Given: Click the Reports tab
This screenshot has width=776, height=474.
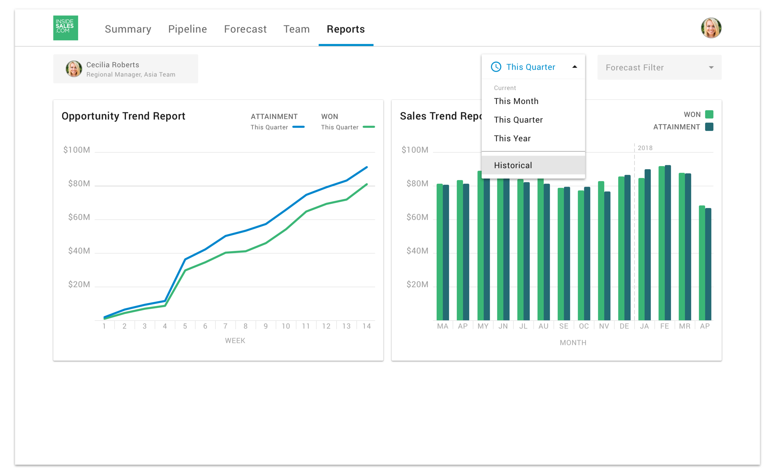Looking at the screenshot, I should coord(345,29).
